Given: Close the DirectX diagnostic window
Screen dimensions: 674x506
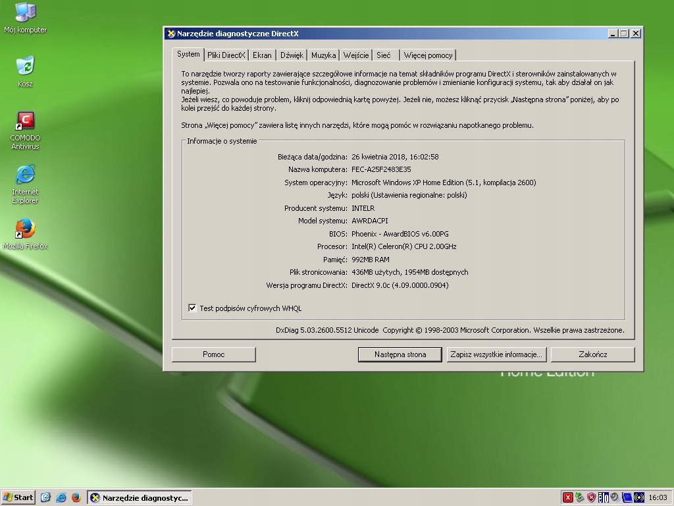Looking at the screenshot, I should click(636, 34).
